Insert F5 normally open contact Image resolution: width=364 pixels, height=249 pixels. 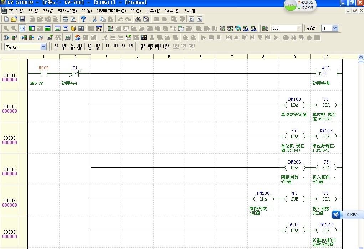tap(56, 47)
